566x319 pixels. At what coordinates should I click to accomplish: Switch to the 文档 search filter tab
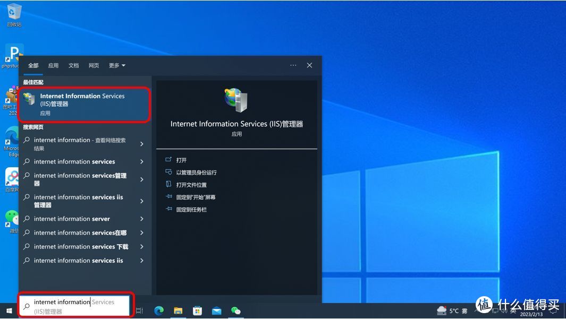click(x=73, y=65)
